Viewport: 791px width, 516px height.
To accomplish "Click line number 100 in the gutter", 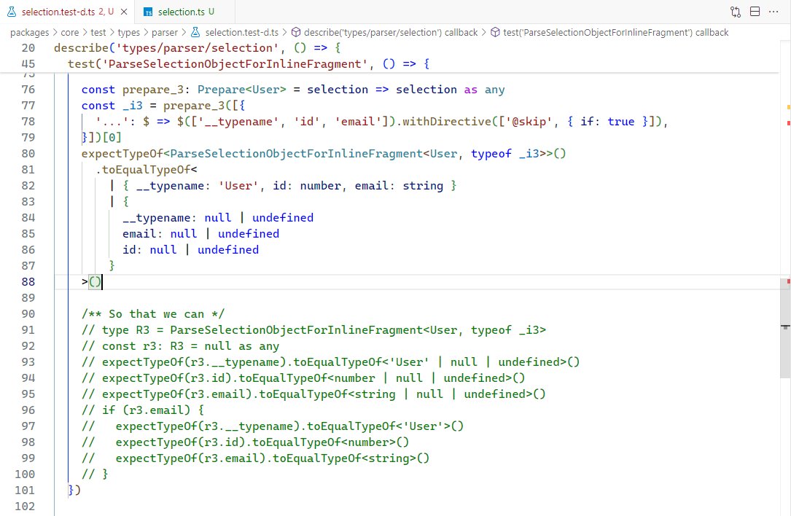I will pos(25,474).
